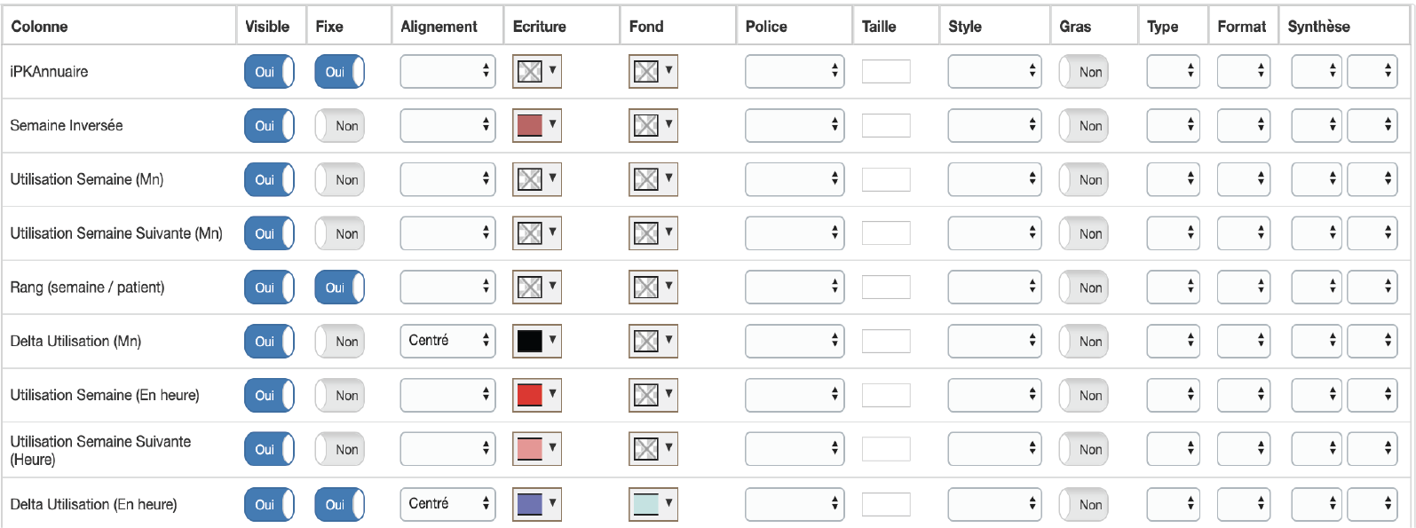Open the empty Fond picker for Utilisation Semaine (En heure)
This screenshot has width=1416, height=528.
653,396
